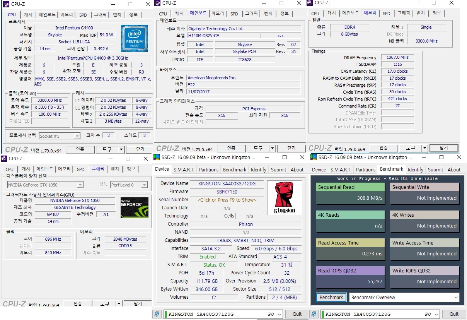Image resolution: width=467 pixels, height=320 pixels.
Task: Open the NVIDIA GeForce GTX 1050 device dropdown
Action: click(x=80, y=185)
